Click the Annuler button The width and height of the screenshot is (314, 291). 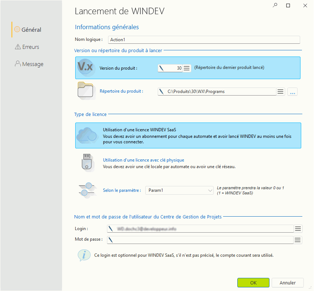pyautogui.click(x=288, y=283)
